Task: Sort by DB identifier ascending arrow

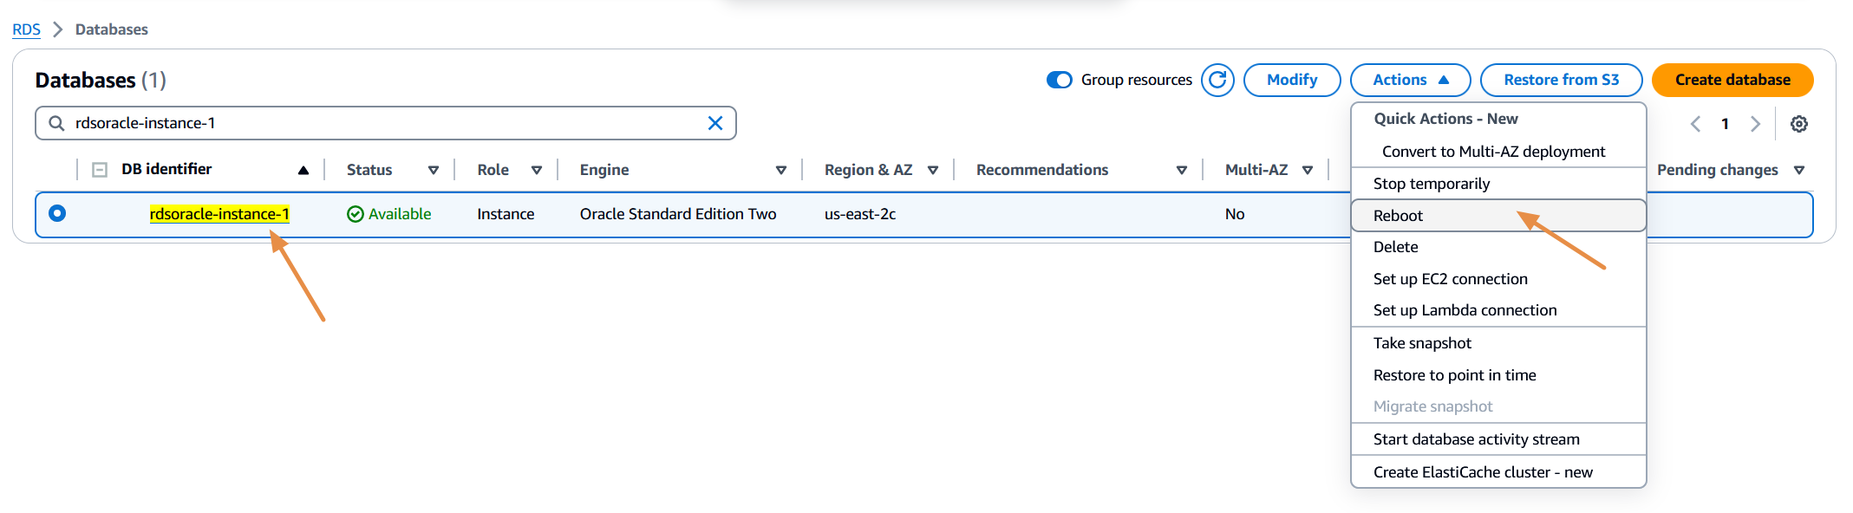Action: pos(303,170)
